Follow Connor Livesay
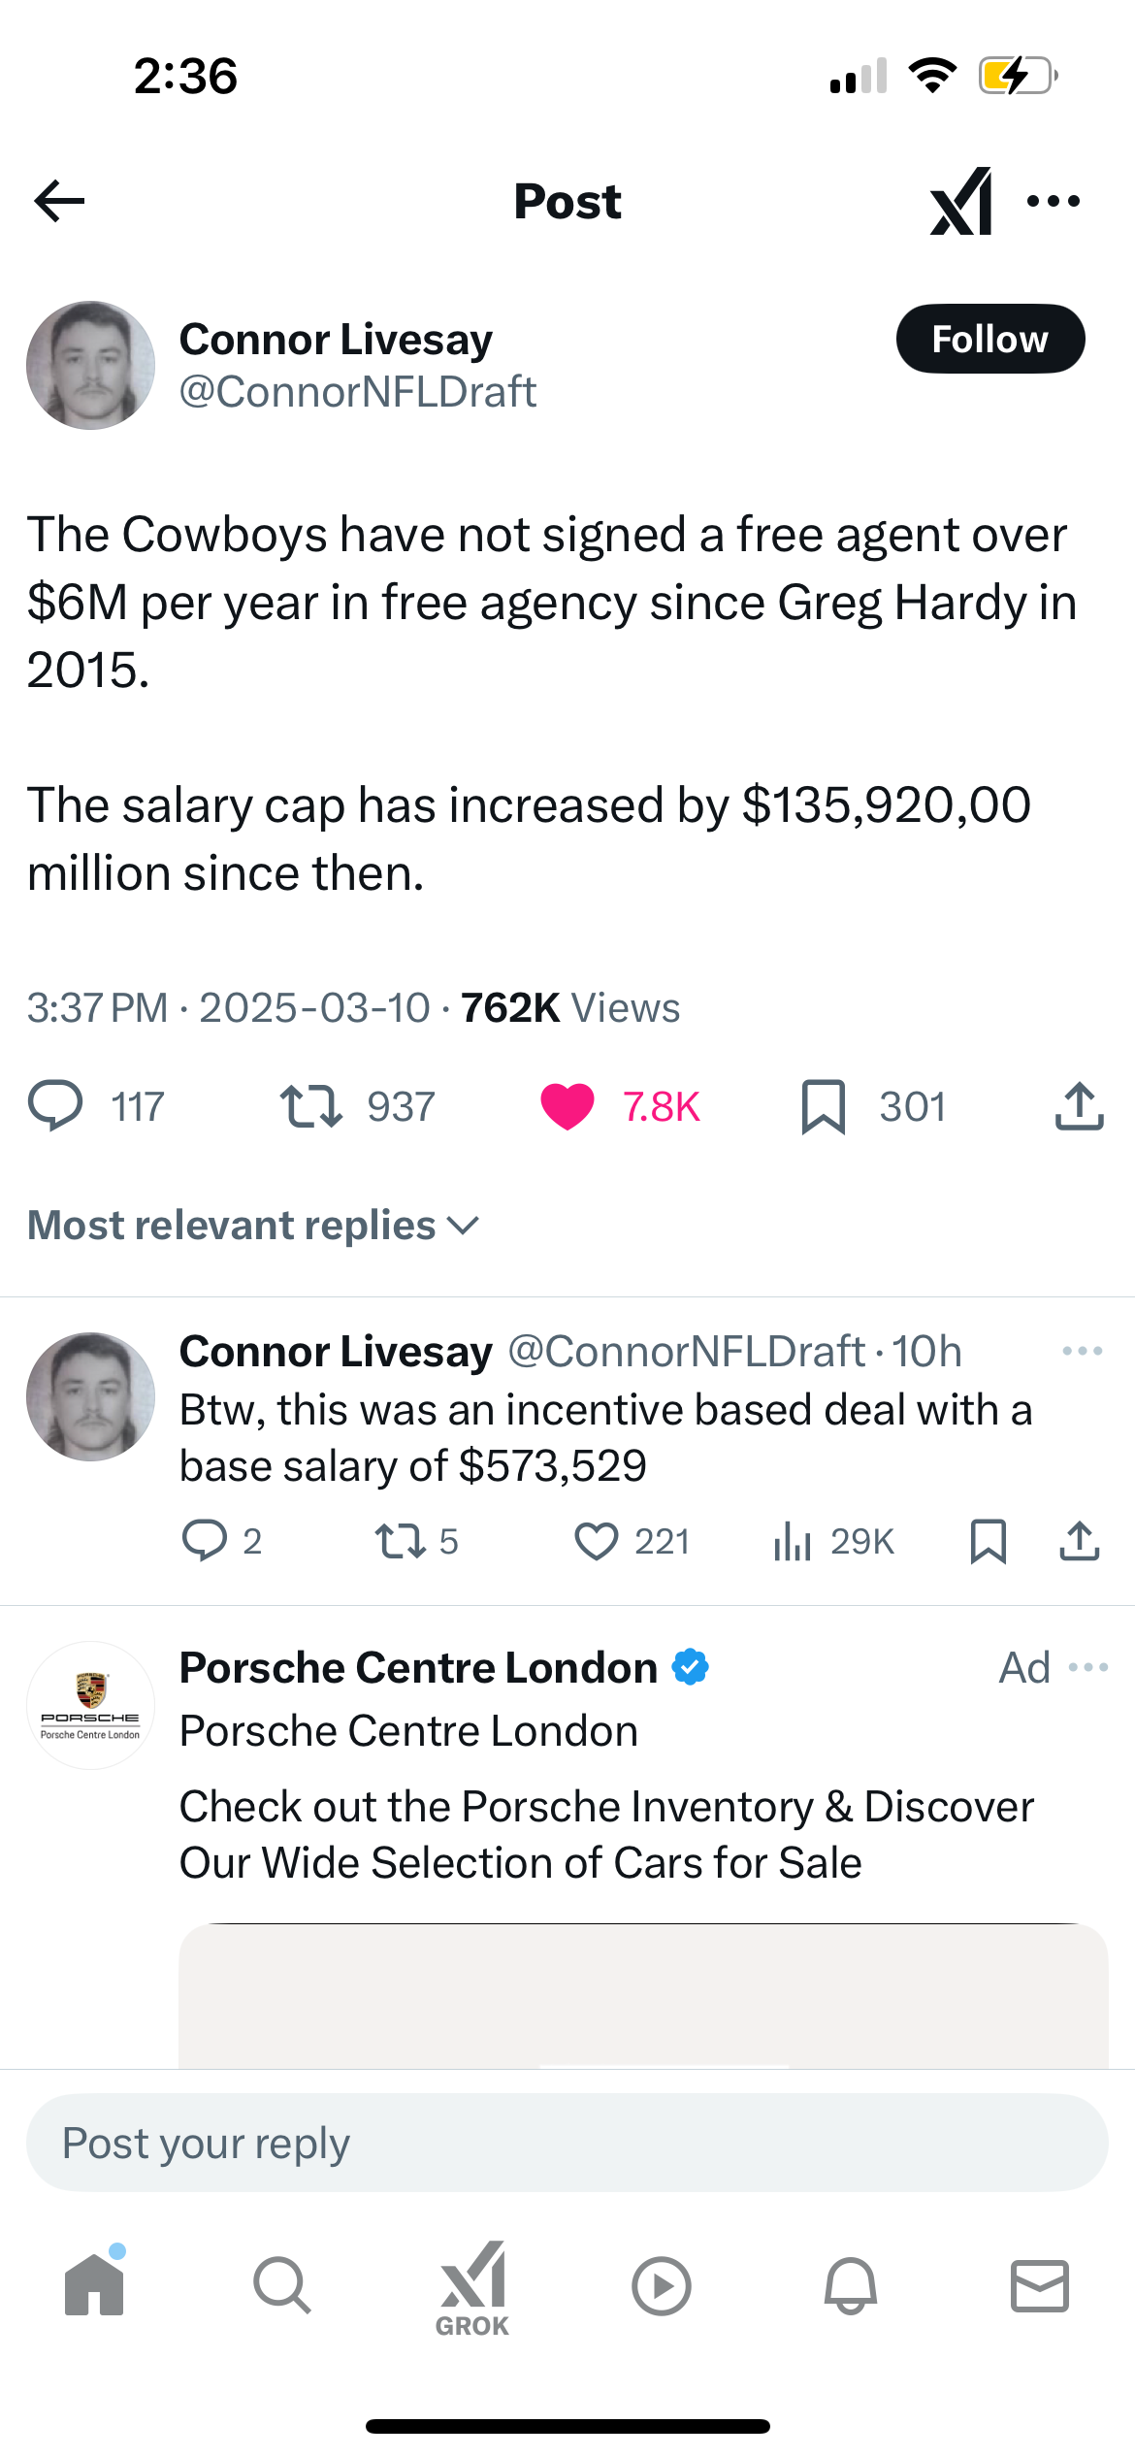The height and width of the screenshot is (2457, 1135). tap(989, 340)
